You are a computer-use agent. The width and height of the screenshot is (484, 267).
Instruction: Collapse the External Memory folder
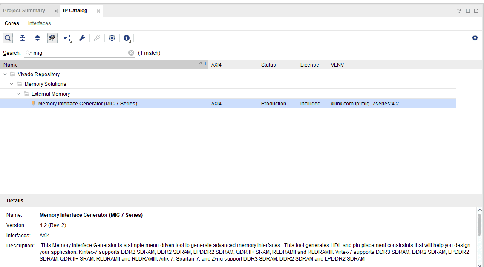[x=18, y=94]
